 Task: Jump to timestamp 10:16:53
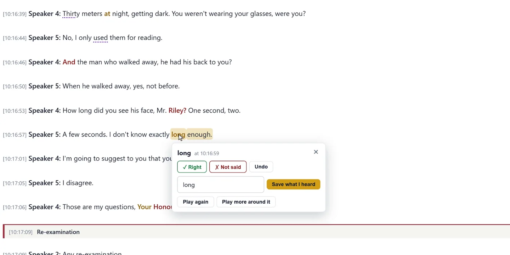(x=15, y=111)
